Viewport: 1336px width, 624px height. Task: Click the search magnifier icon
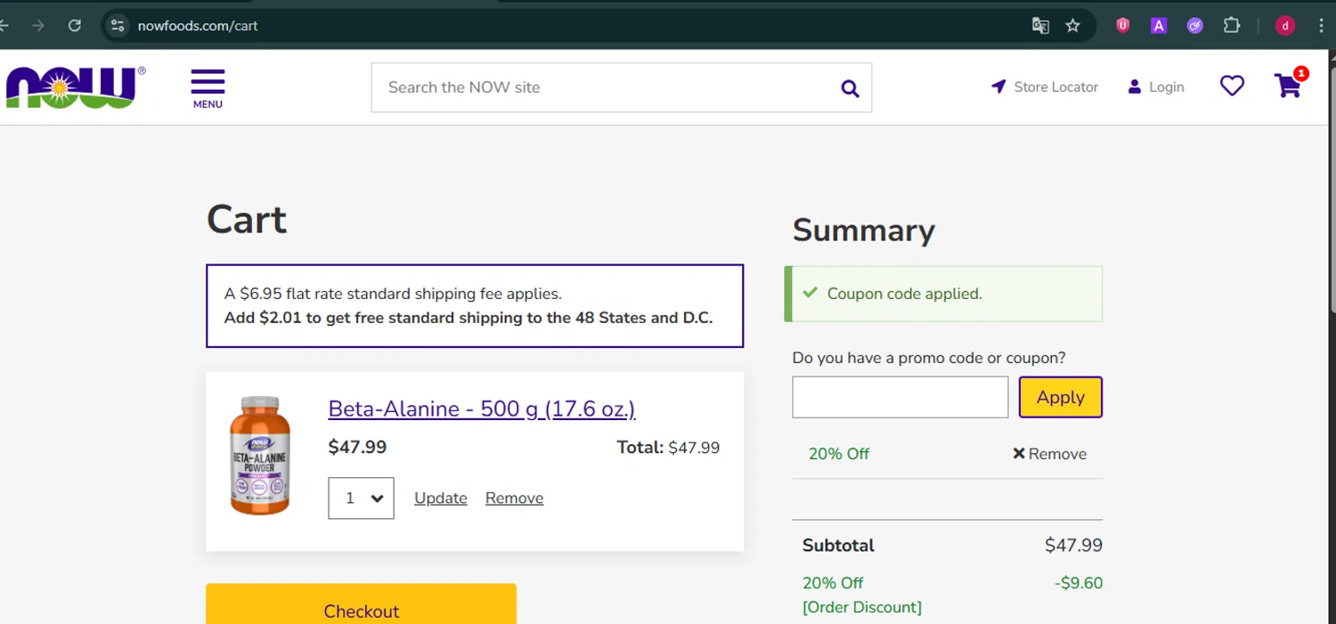tap(850, 88)
